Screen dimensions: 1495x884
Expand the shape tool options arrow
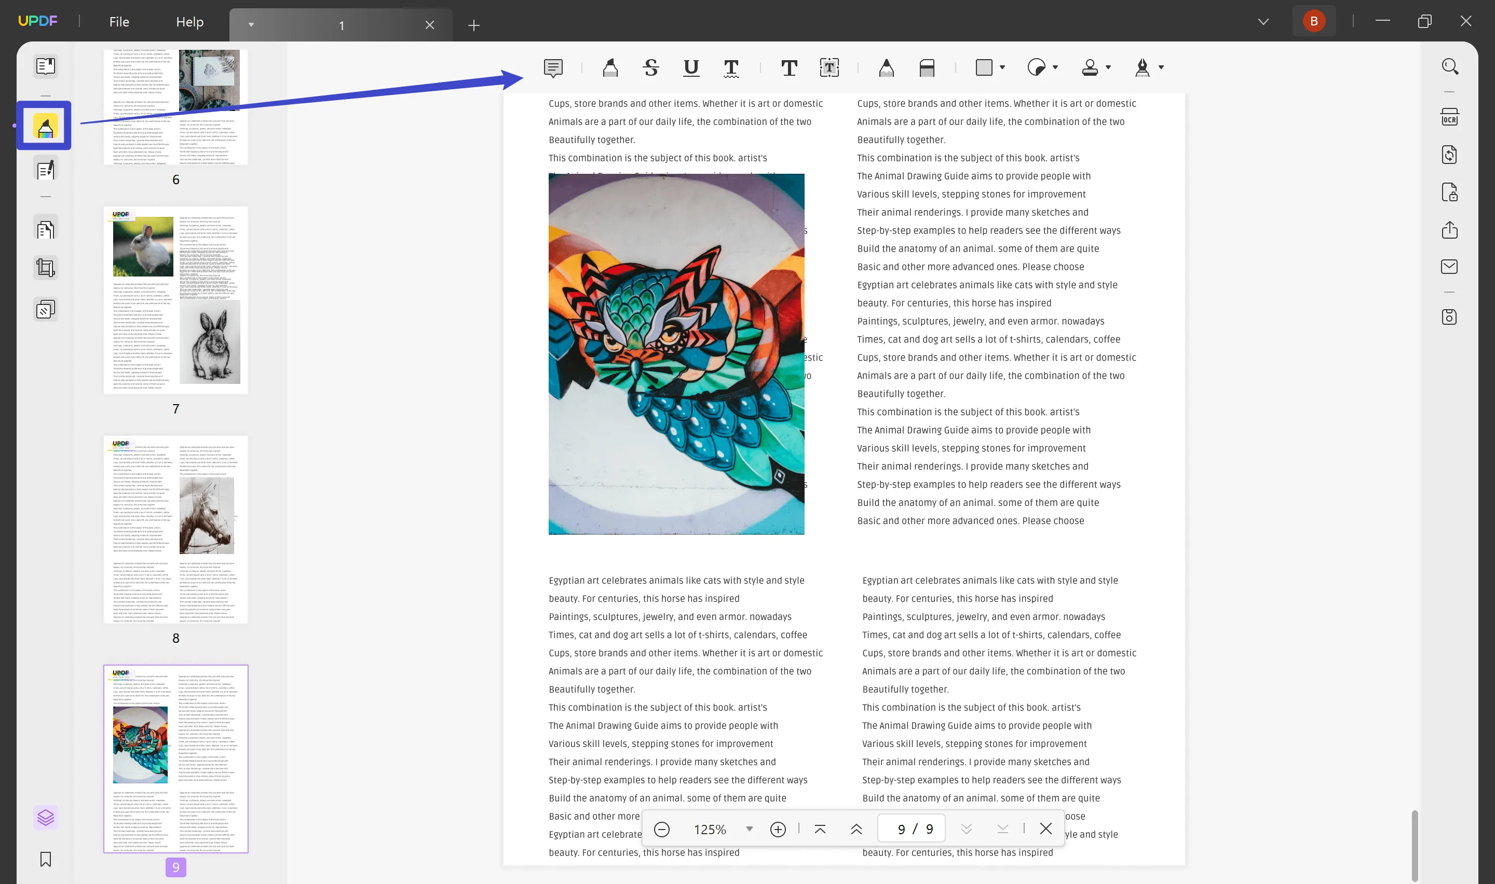(x=1001, y=67)
